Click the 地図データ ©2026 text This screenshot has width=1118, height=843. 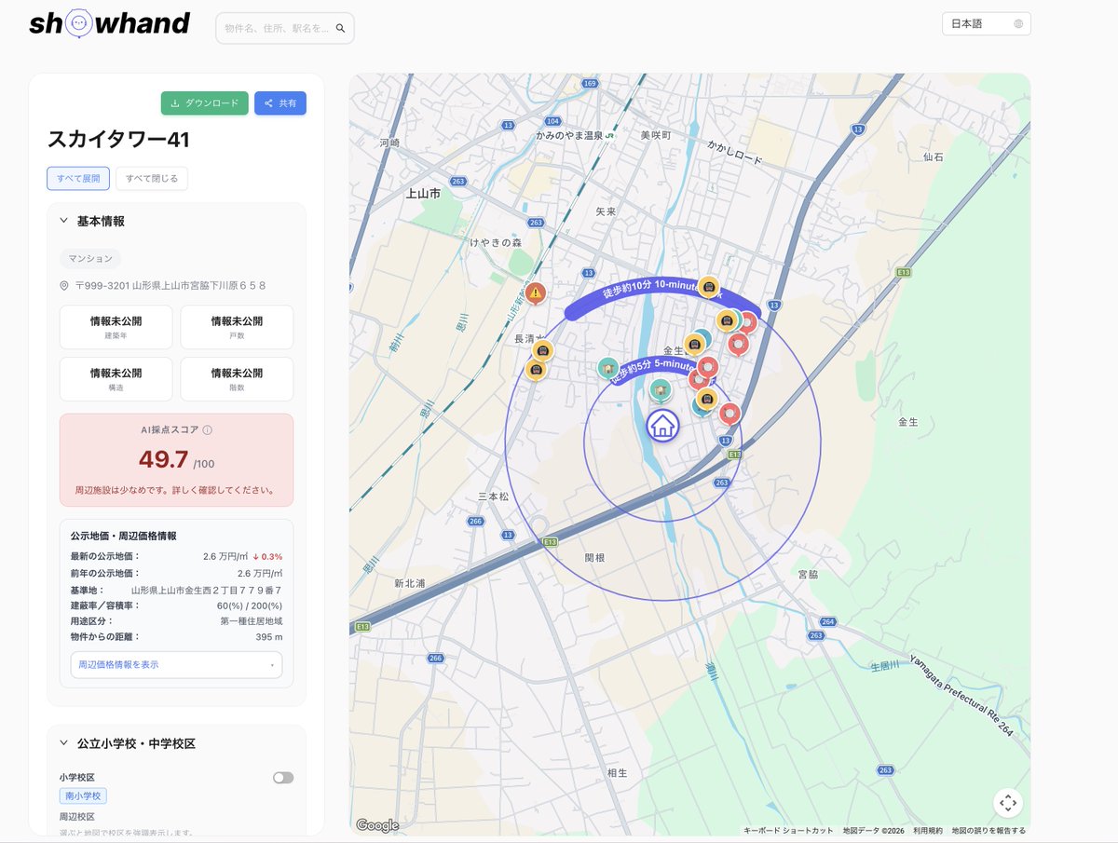874,830
